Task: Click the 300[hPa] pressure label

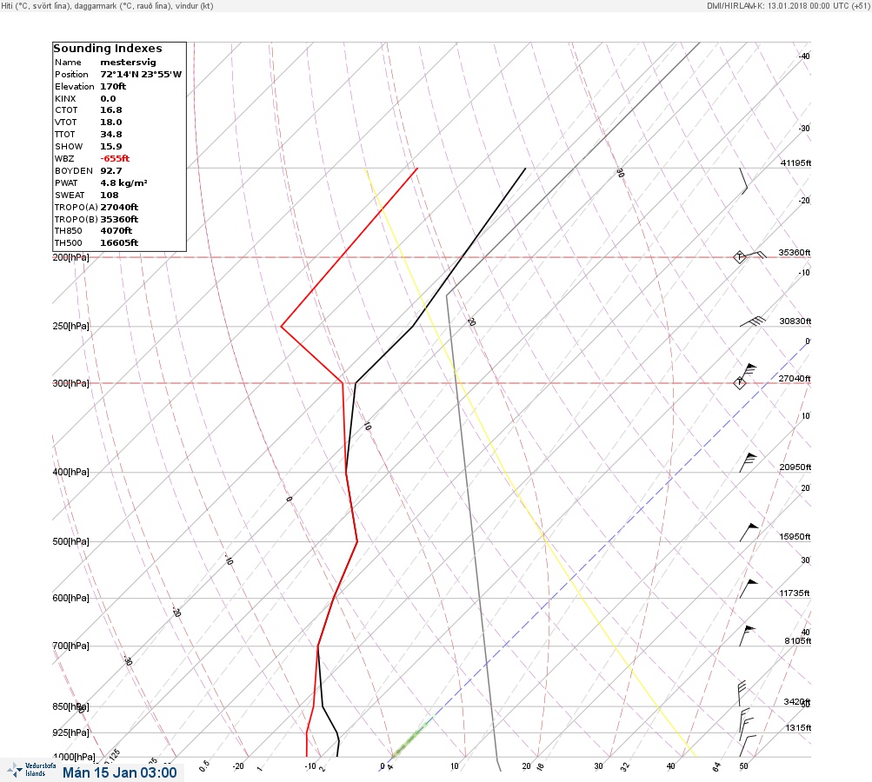Action: pos(70,383)
